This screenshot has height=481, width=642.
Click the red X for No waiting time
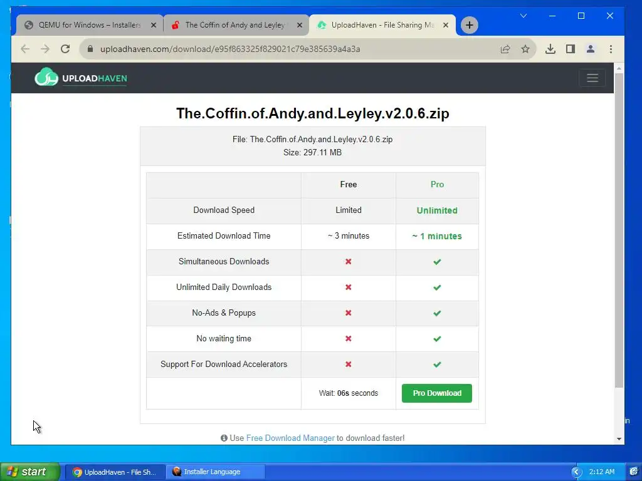(349, 339)
